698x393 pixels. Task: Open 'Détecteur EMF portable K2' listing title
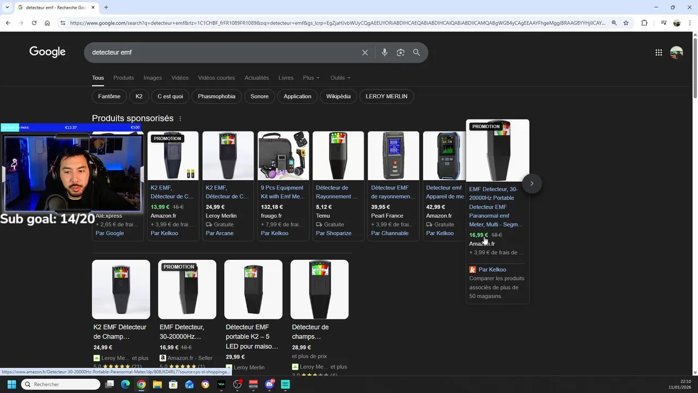pos(252,337)
